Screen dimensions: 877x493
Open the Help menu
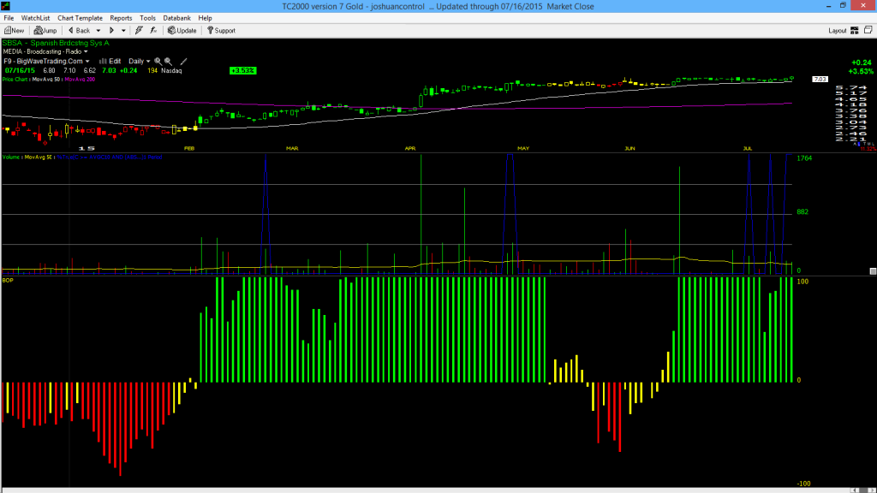click(x=206, y=18)
